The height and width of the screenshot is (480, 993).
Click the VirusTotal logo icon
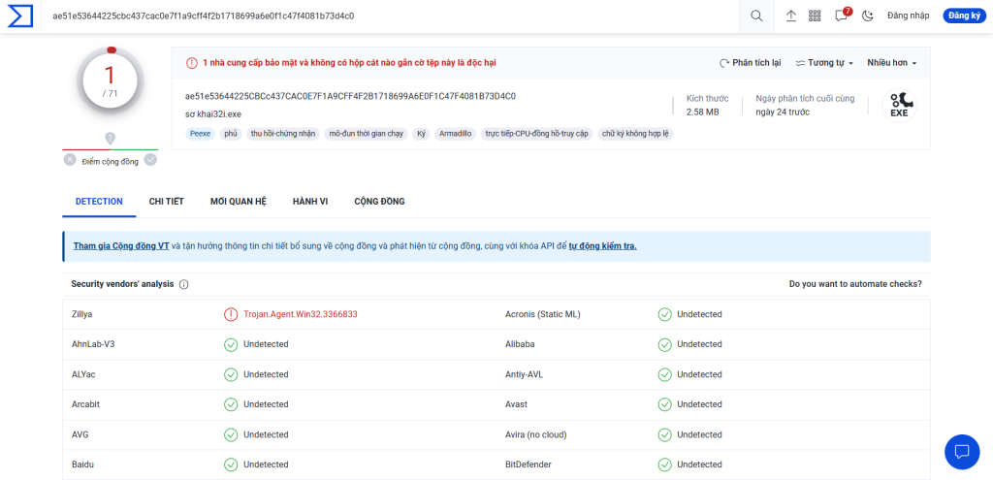coord(19,16)
